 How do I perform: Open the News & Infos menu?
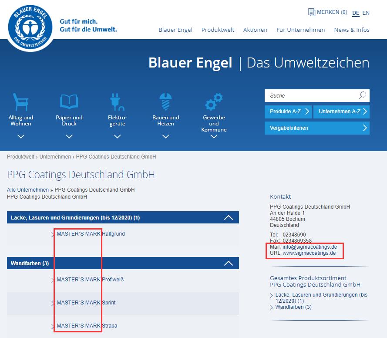click(x=352, y=30)
